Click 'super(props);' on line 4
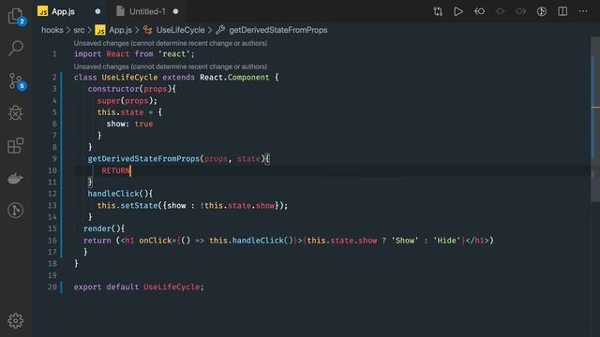Image resolution: width=600 pixels, height=337 pixels. click(x=127, y=100)
